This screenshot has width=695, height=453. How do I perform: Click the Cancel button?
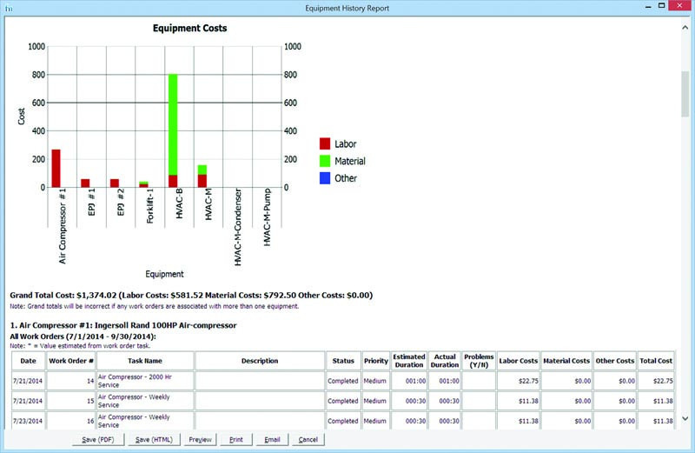[x=308, y=439]
